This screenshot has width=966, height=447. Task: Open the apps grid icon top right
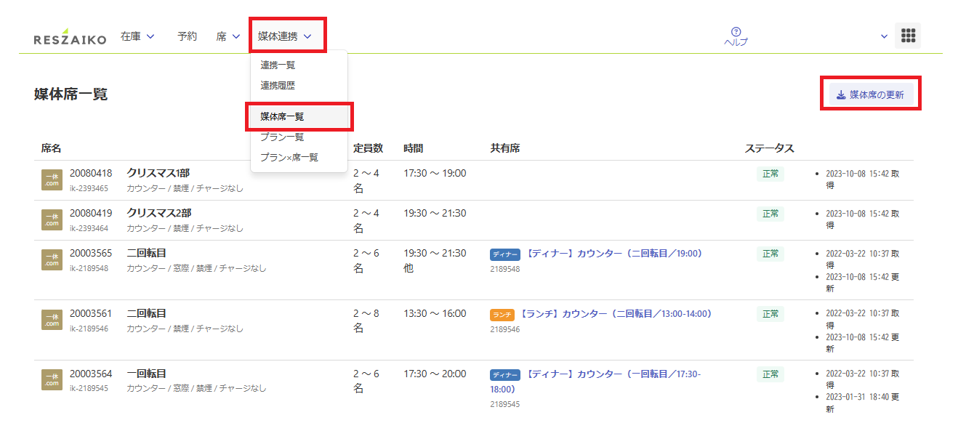click(908, 35)
